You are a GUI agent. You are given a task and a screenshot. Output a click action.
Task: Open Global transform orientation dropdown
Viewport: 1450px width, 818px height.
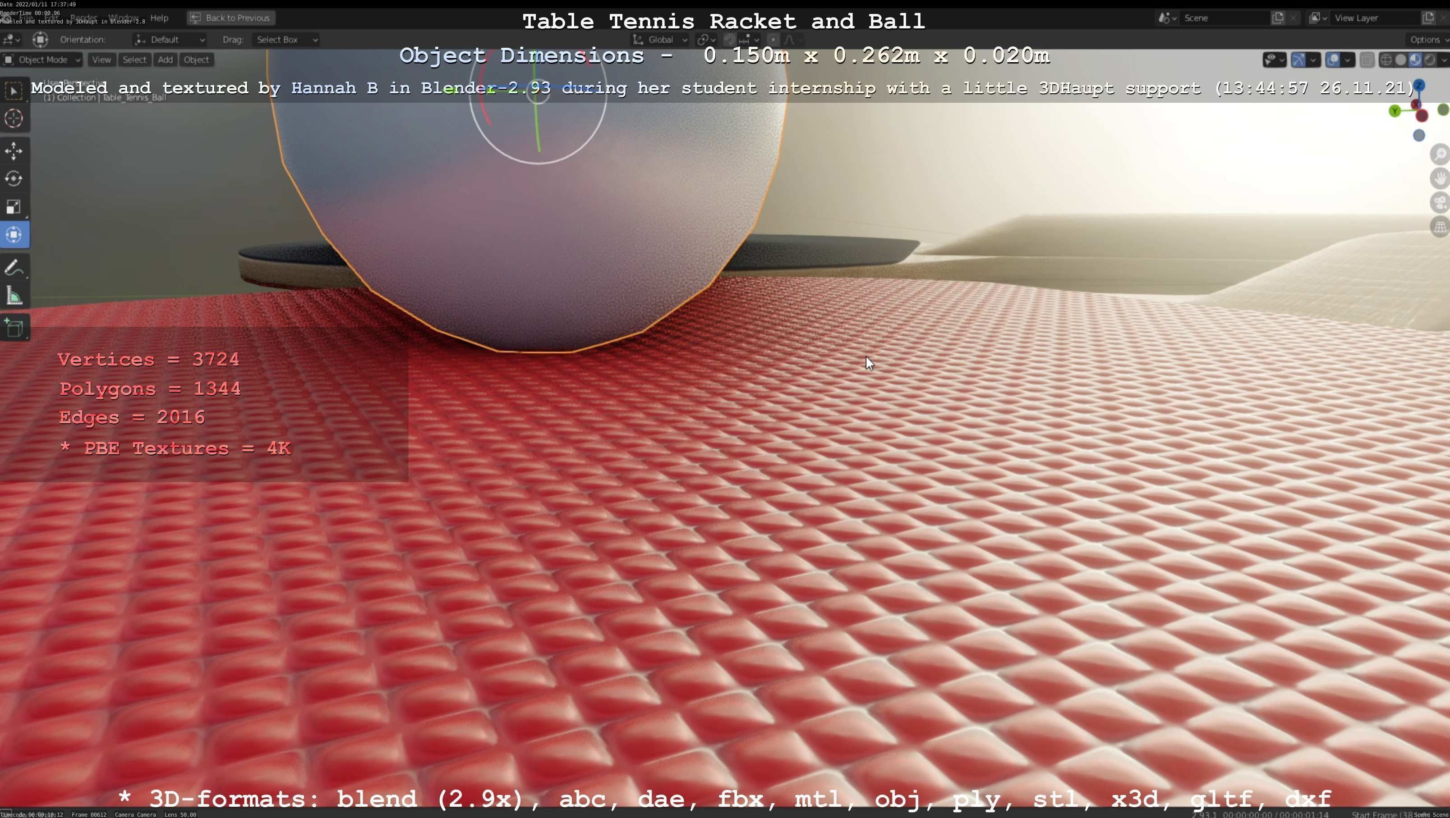click(660, 40)
